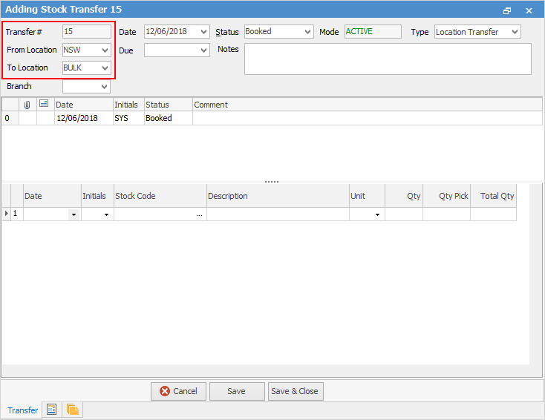Click the paperclip attachment column header
Viewport: 545px width, 420px height.
[27, 105]
